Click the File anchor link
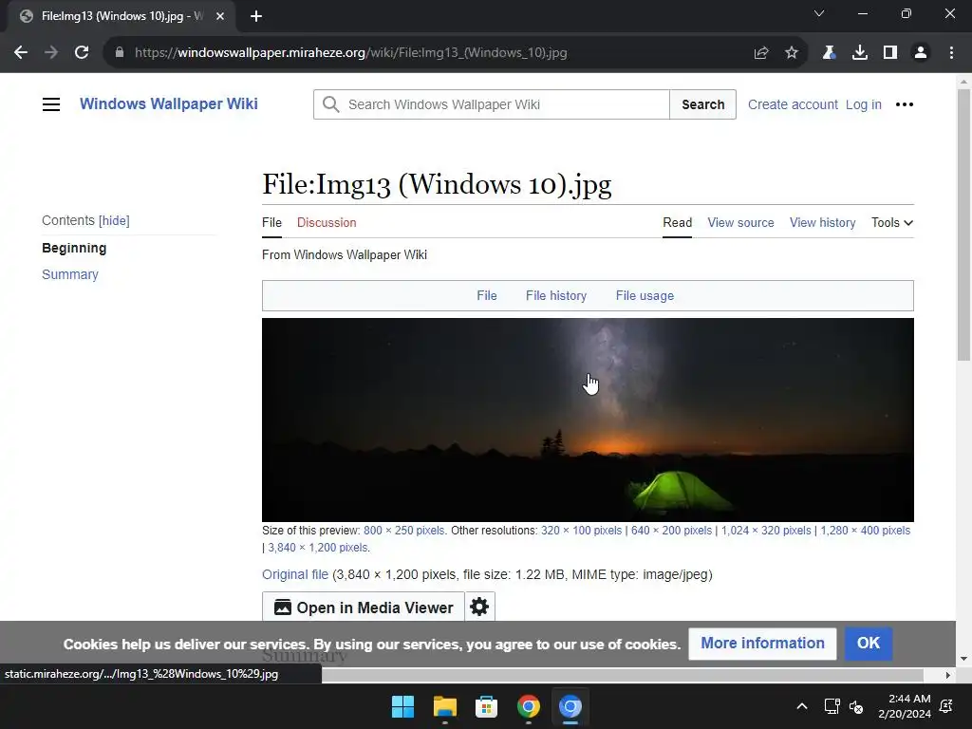This screenshot has width=972, height=729. (x=487, y=296)
